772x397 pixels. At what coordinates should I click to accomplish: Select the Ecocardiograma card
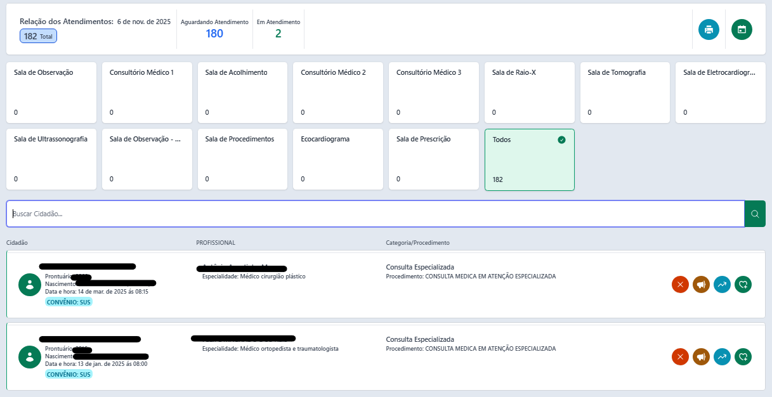(339, 159)
